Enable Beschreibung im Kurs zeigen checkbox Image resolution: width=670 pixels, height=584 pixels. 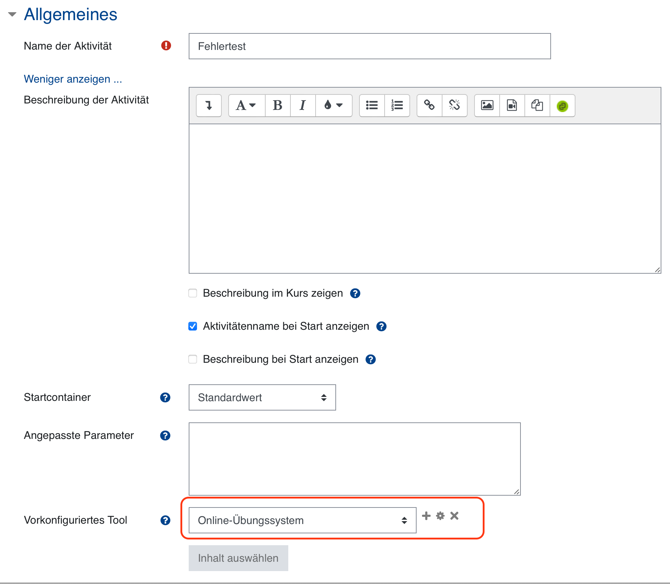pos(193,293)
